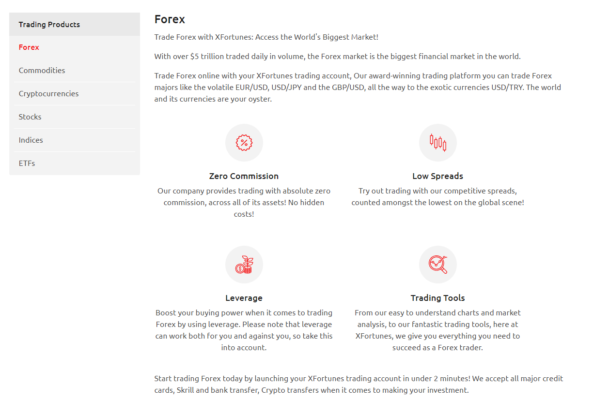Click the "Start trading Forex today" paragraph
The width and height of the screenshot is (593, 415).
coord(359,385)
